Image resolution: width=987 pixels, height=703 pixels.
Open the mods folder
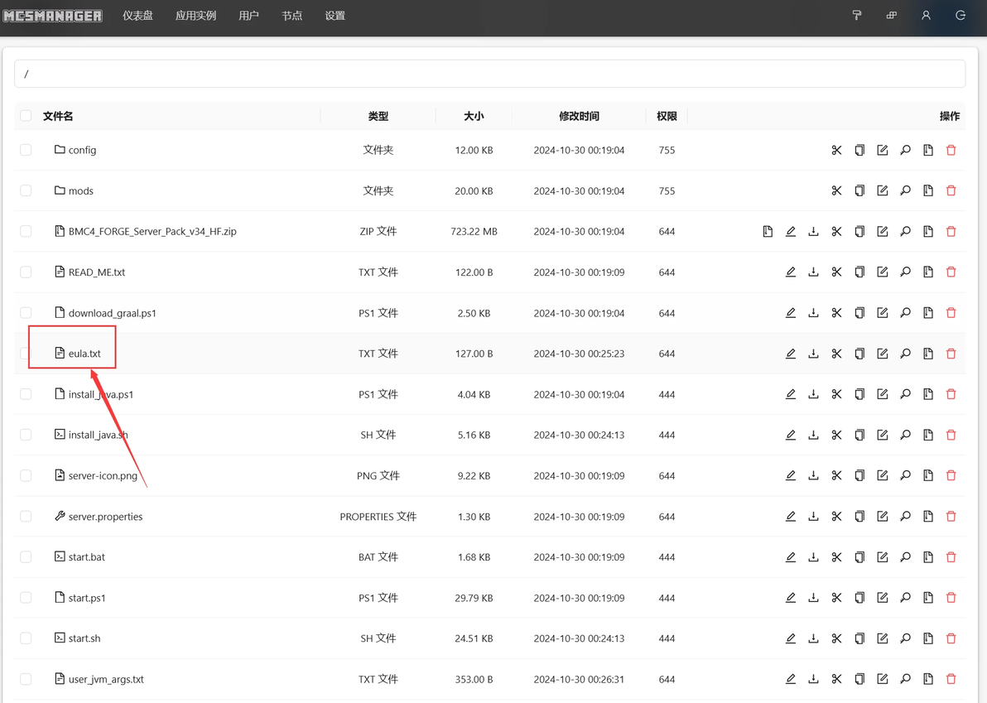pyautogui.click(x=80, y=190)
